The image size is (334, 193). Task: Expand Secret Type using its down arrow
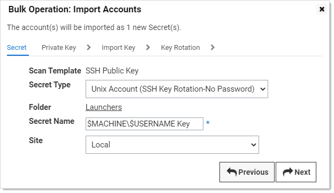pyautogui.click(x=263, y=89)
